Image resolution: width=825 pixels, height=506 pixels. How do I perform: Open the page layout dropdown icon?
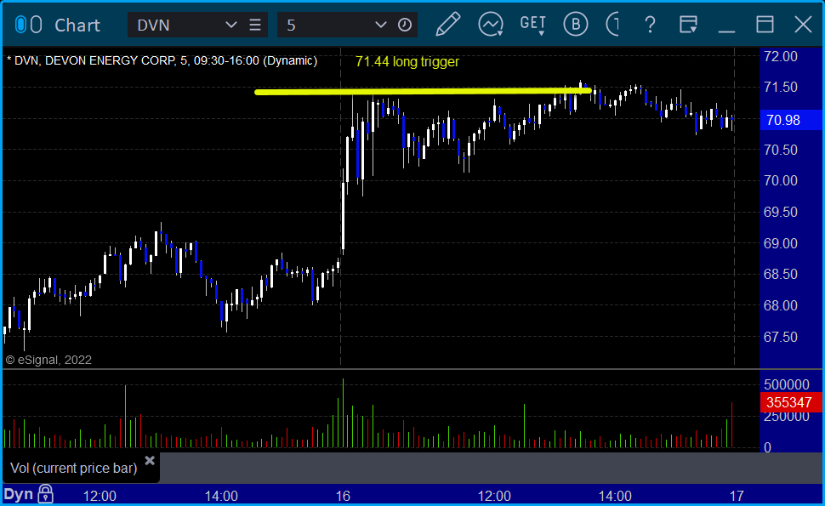pyautogui.click(x=688, y=25)
